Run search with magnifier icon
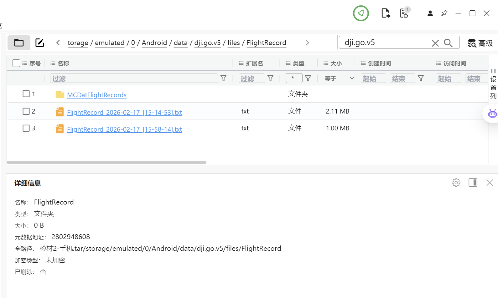Image resolution: width=498 pixels, height=298 pixels. (x=448, y=43)
